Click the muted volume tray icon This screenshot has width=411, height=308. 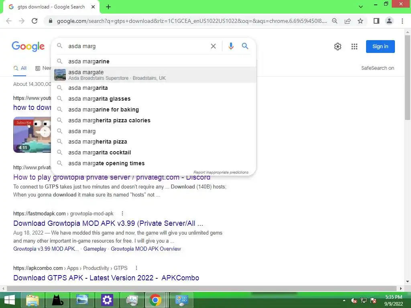(354, 300)
